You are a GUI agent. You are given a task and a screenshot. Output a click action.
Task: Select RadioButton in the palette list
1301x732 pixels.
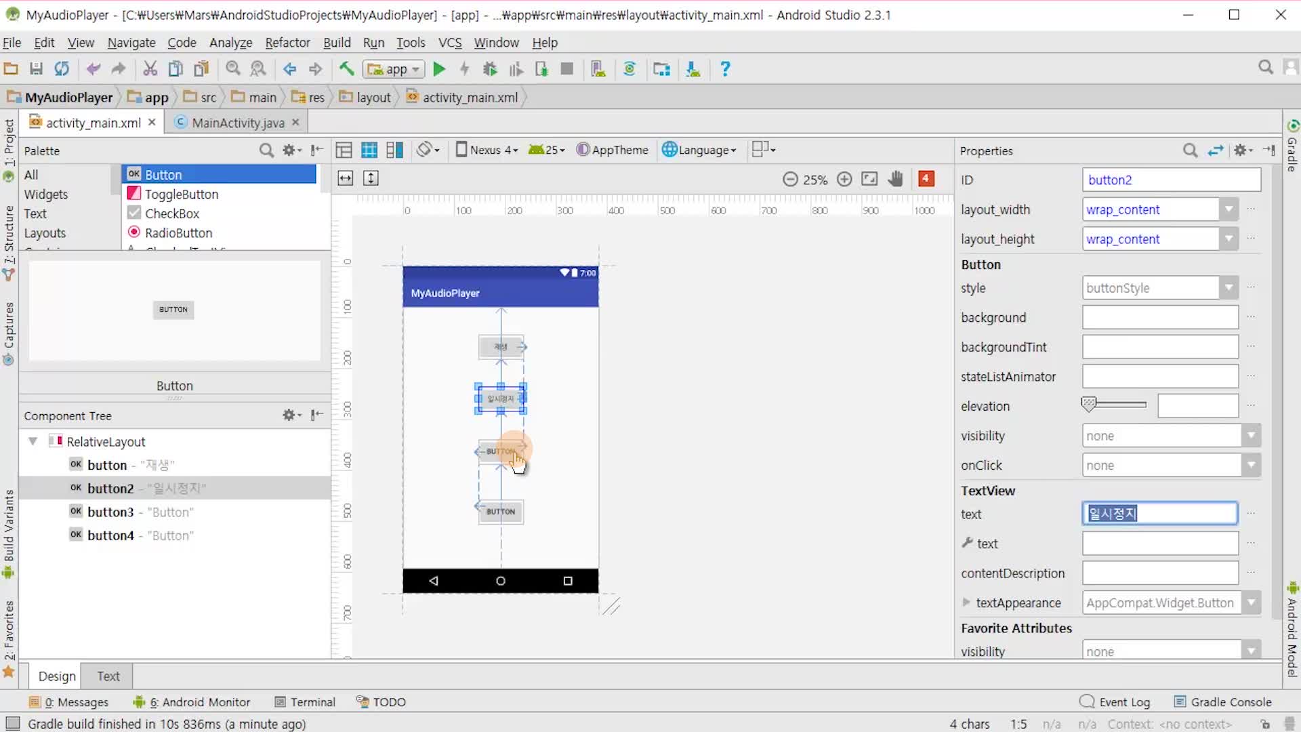[178, 233]
